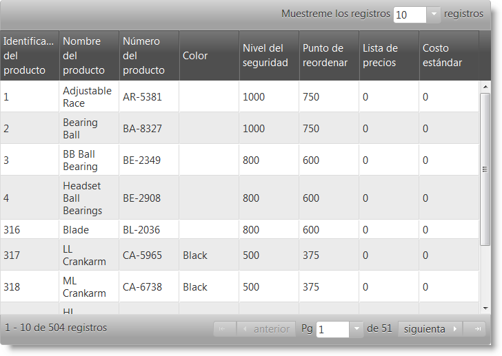Go to first page icon button

[223, 329]
